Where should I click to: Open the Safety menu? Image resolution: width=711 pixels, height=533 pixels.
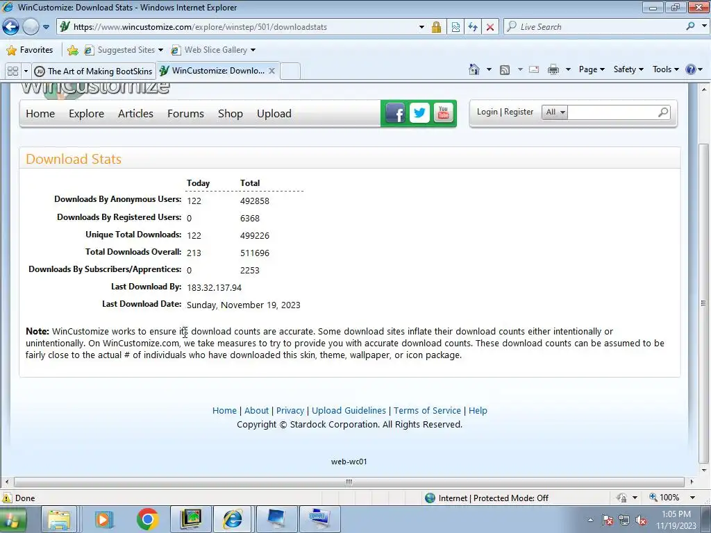click(628, 69)
